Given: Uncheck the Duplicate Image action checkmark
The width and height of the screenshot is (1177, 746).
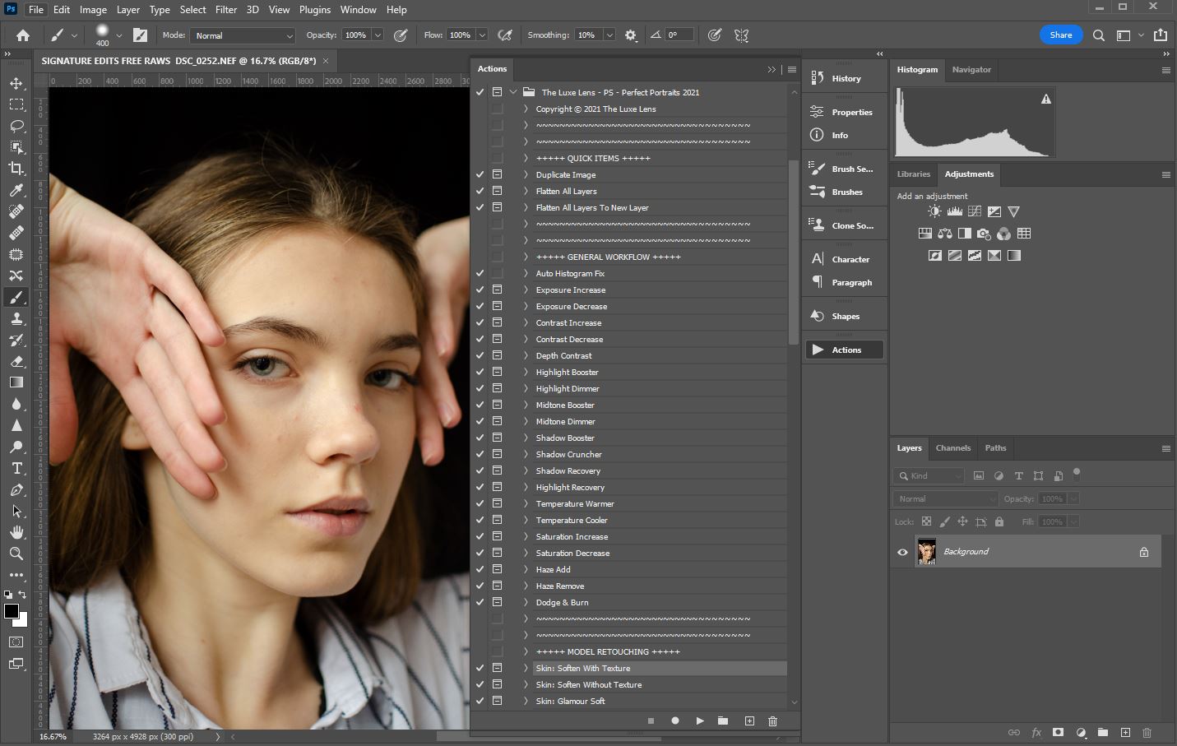Looking at the screenshot, I should tap(480, 174).
